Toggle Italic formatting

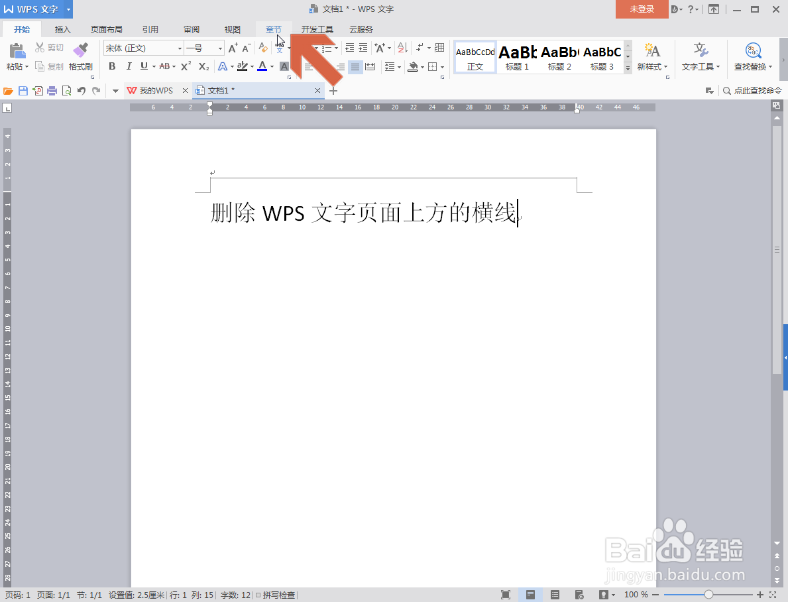click(129, 66)
